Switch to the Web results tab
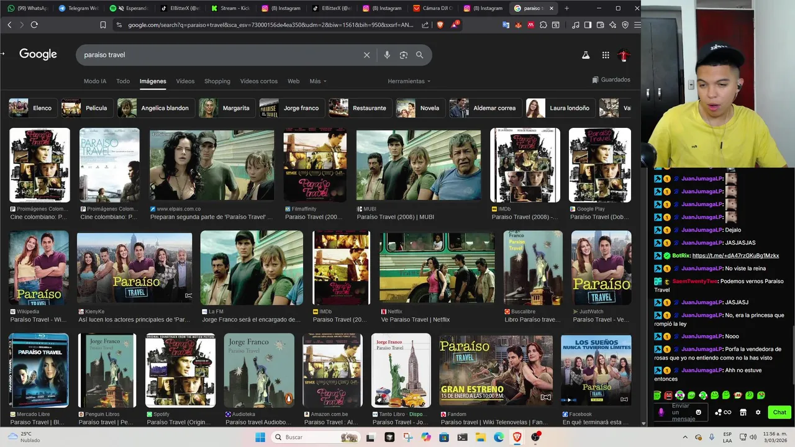 (294, 81)
